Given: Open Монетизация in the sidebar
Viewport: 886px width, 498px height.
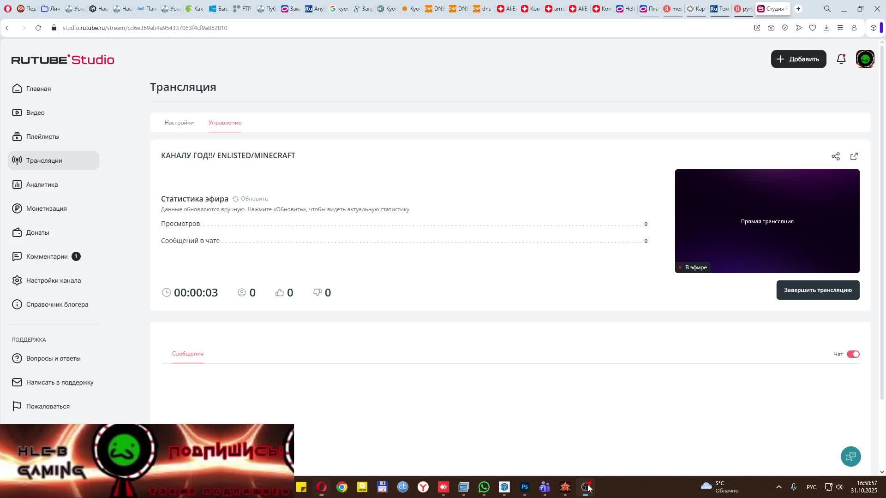Looking at the screenshot, I should click(46, 208).
